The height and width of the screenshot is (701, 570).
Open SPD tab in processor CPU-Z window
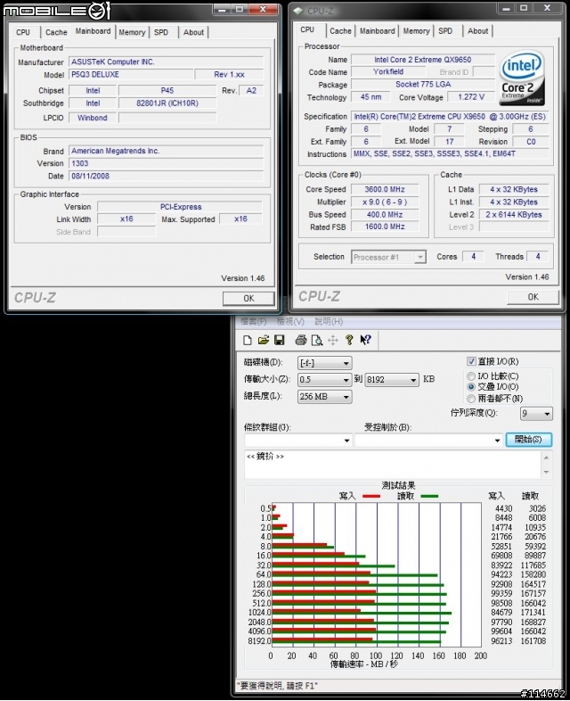pos(445,31)
